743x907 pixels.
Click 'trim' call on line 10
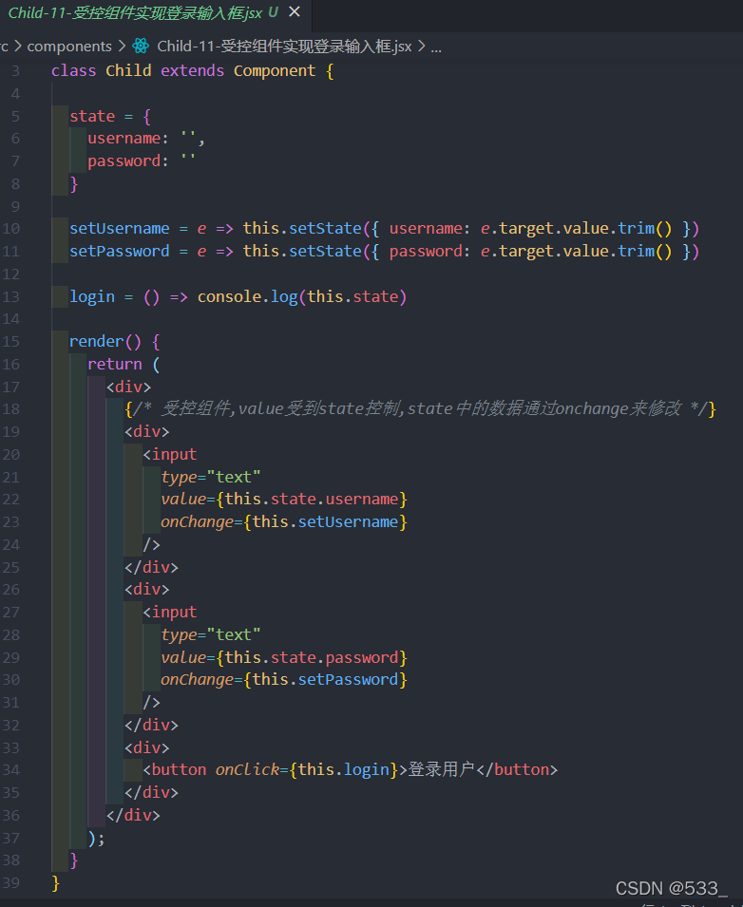tap(636, 229)
